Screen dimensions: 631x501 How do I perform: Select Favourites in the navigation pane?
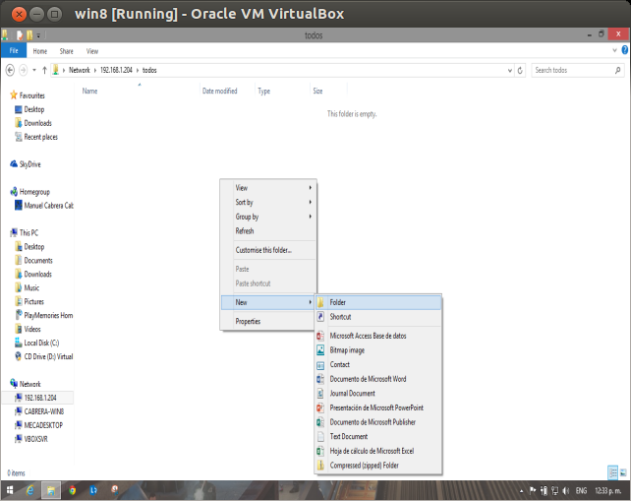tap(28, 95)
